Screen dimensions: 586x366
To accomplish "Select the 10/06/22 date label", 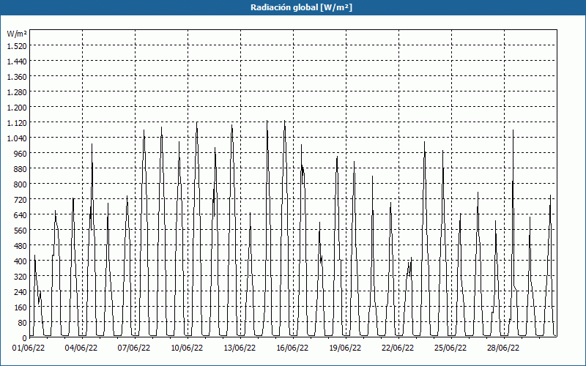I will (187, 348).
